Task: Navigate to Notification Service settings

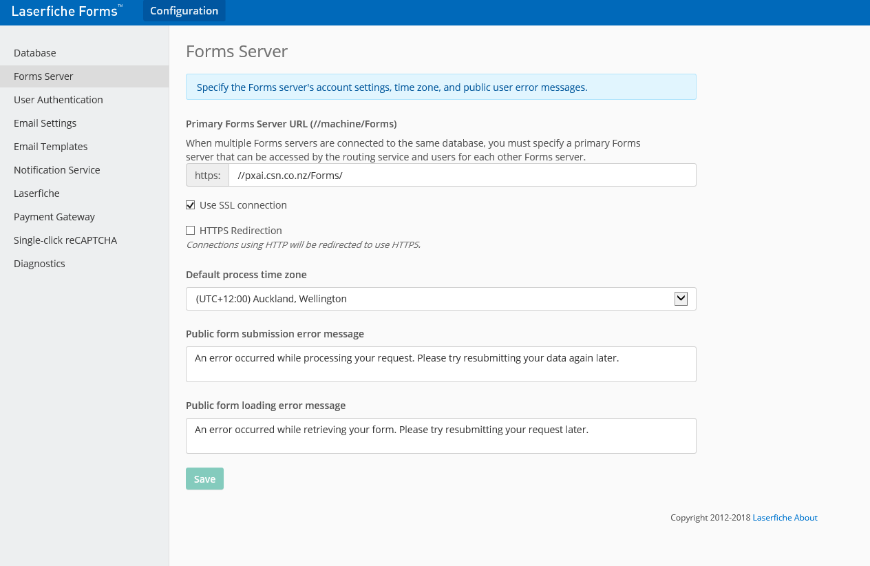Action: click(56, 170)
